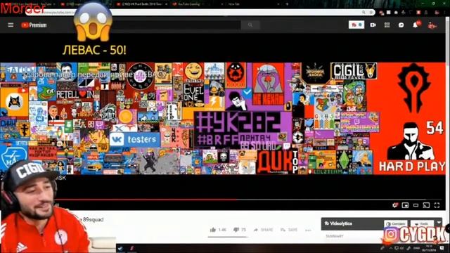
Task: Open the taskbar clock and date
Action: (429, 248)
